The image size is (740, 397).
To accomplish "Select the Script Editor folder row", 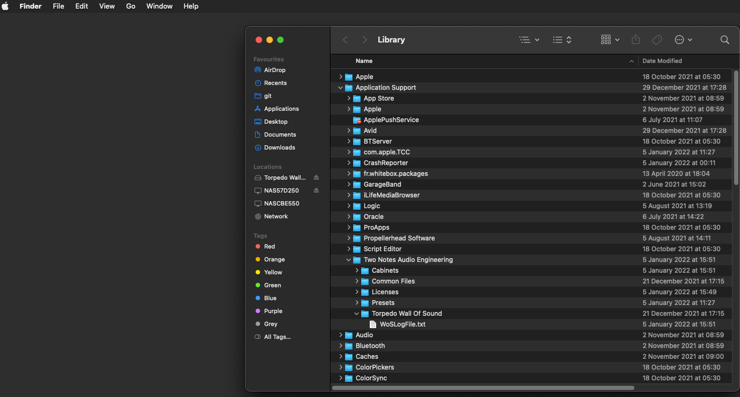I will [531, 249].
